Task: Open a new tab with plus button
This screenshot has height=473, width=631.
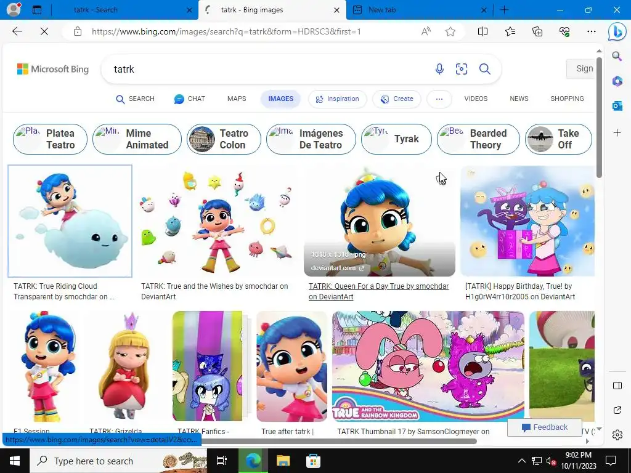Action: click(x=504, y=10)
